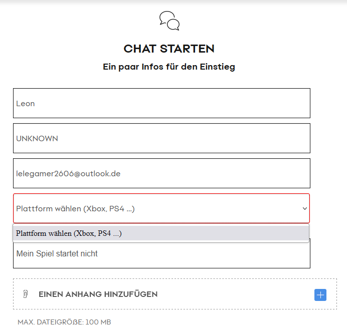
Task: Click the 'Ein paar Infos für den Einstieg' subtitle
Action: click(x=169, y=67)
